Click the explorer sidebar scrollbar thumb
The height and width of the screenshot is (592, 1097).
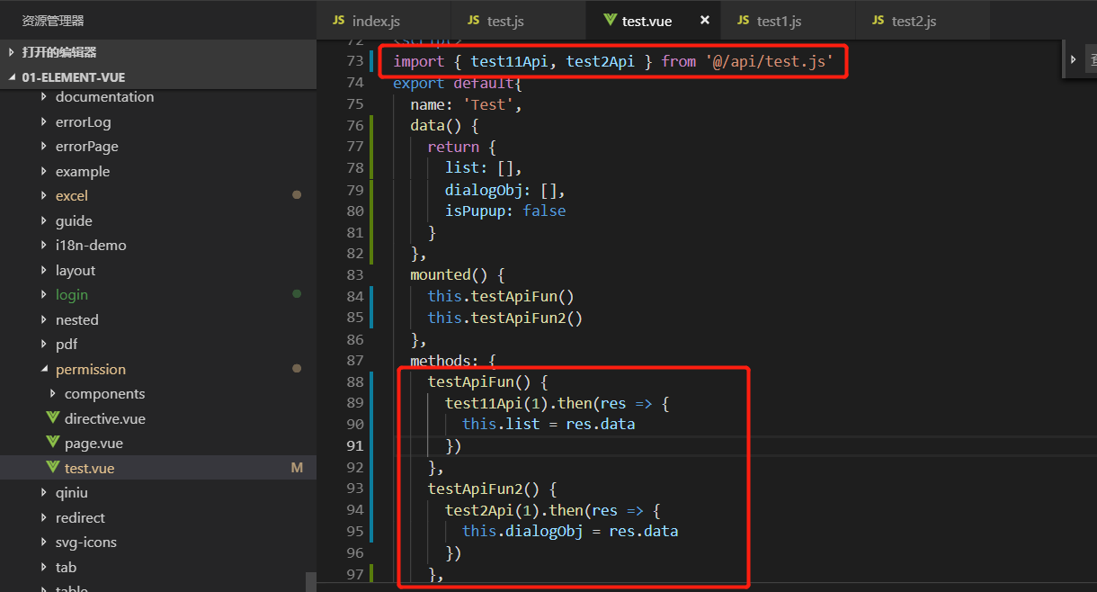point(311,581)
